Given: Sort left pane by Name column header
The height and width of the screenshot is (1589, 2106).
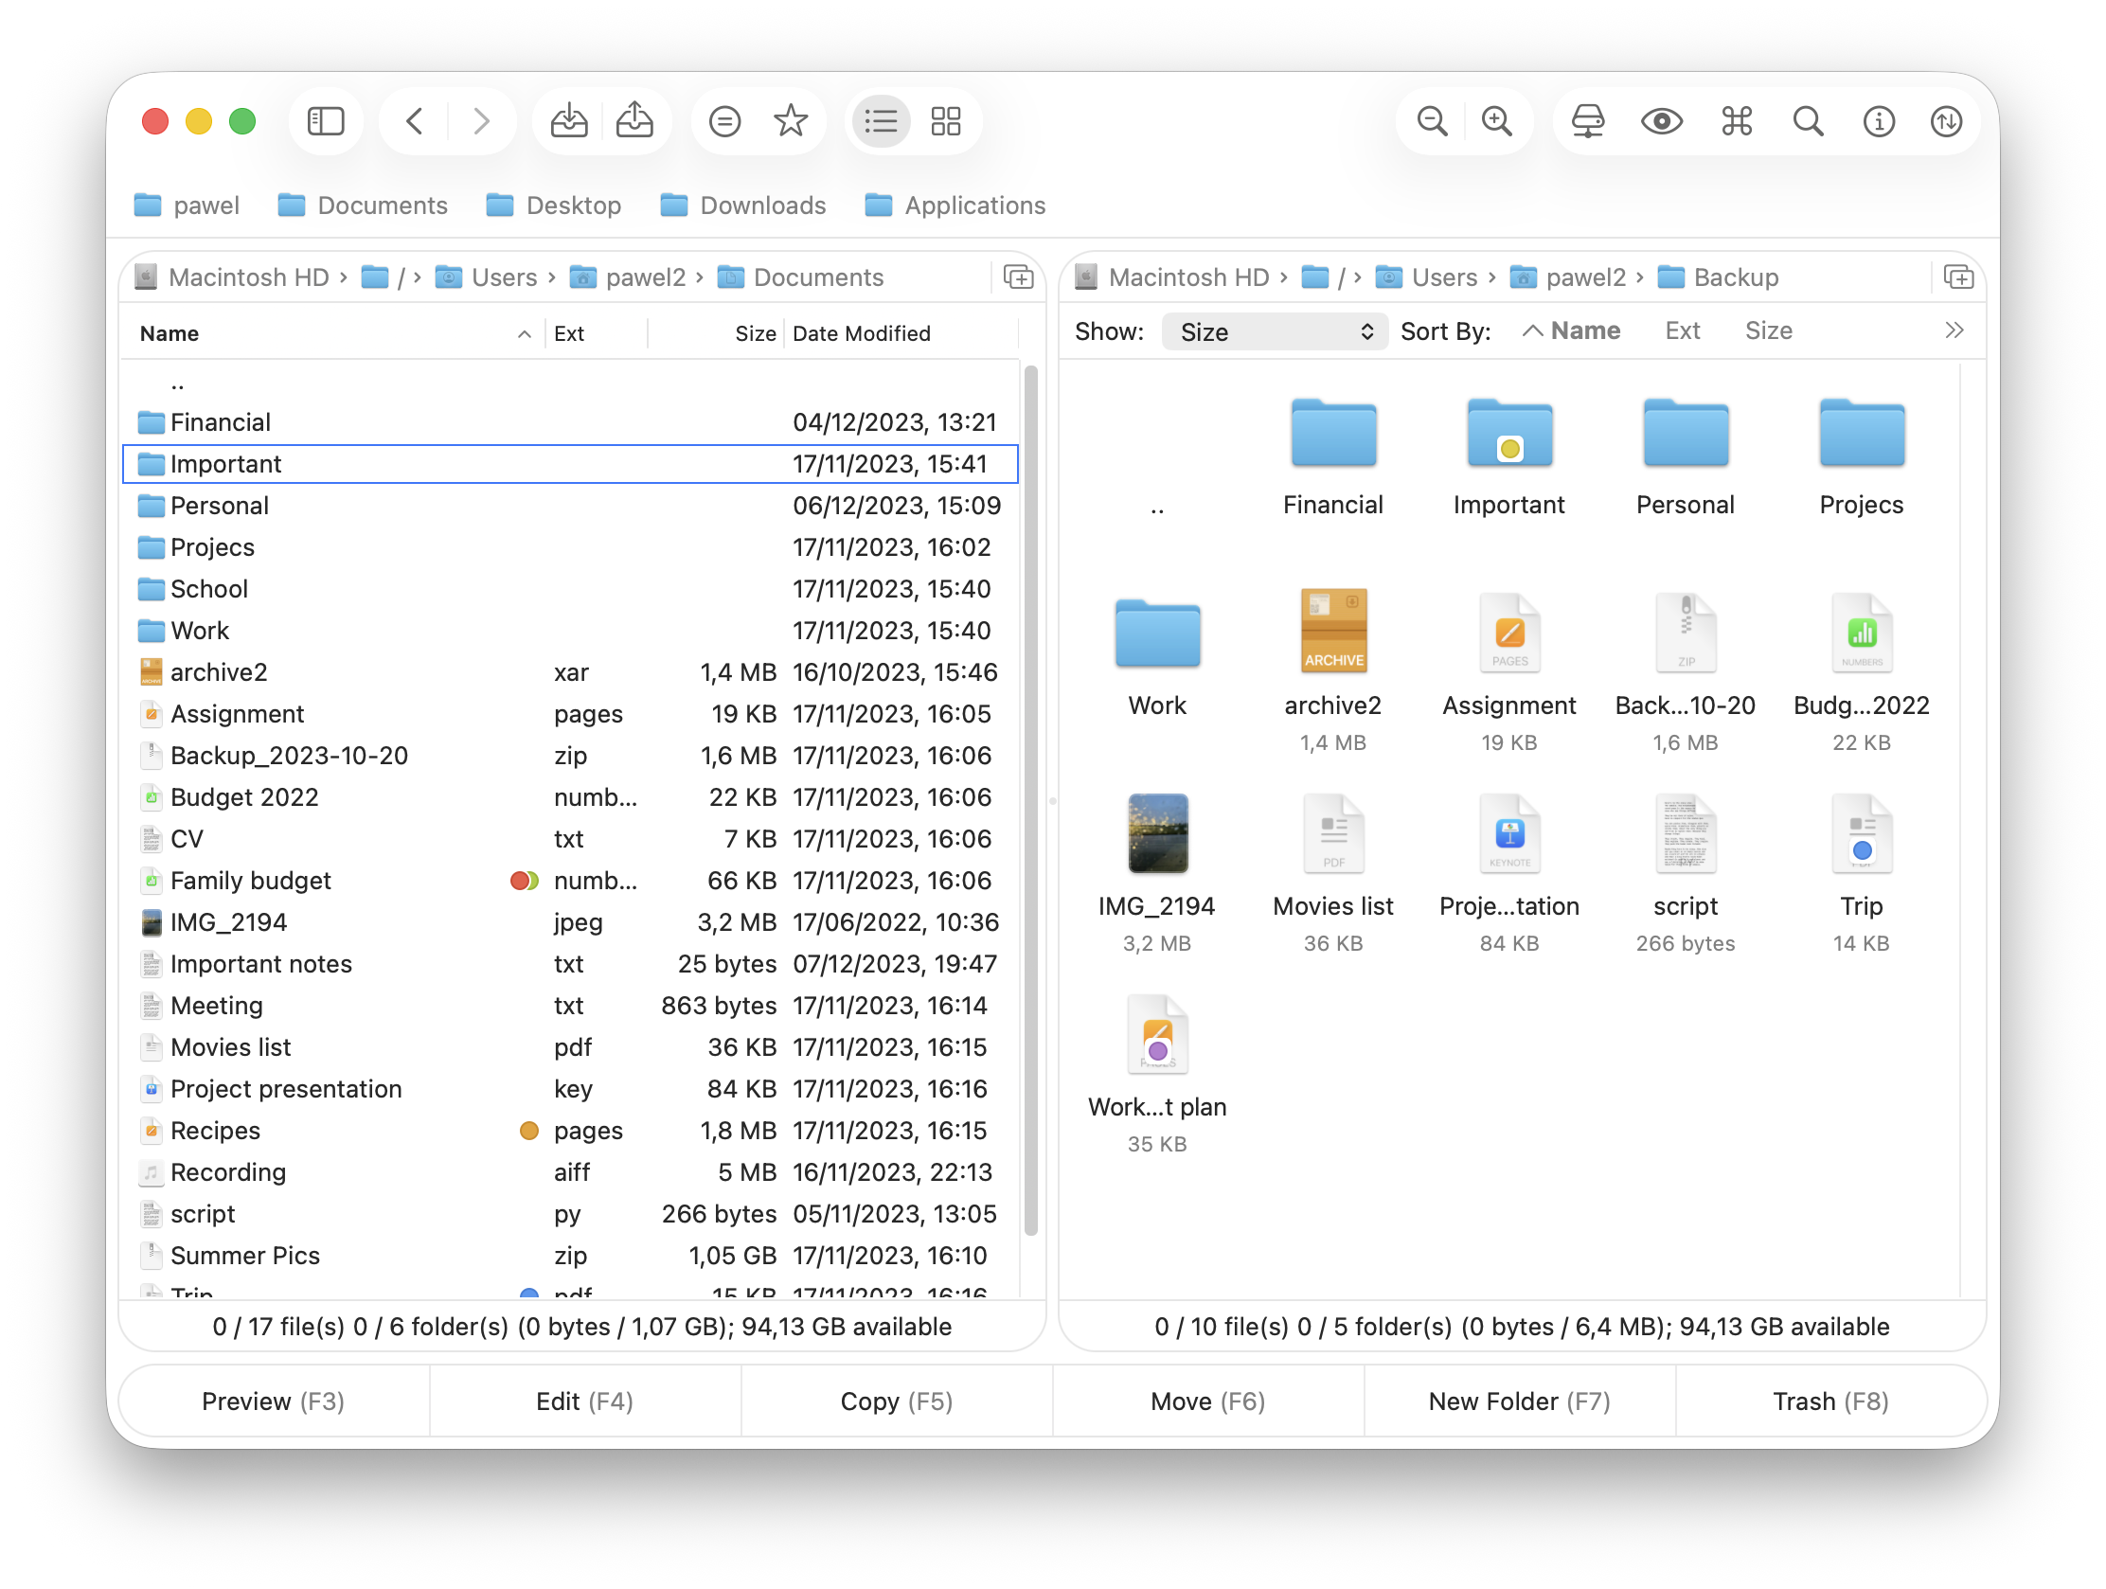Looking at the screenshot, I should (170, 333).
